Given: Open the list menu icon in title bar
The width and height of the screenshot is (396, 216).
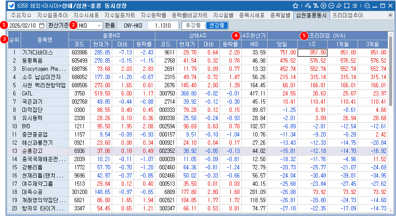Looking at the screenshot, I should (x=355, y=6).
